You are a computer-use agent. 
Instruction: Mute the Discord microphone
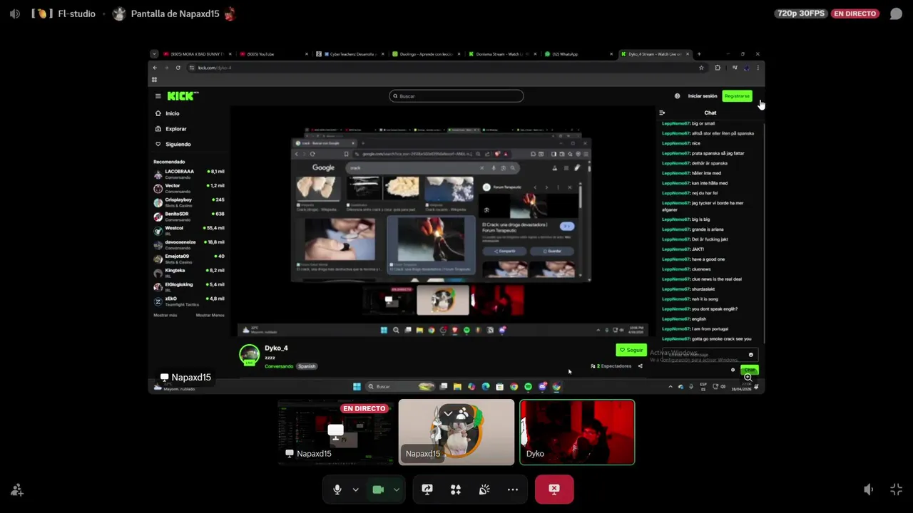click(x=337, y=489)
